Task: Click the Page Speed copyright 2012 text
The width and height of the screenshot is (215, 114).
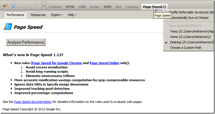Action: tap(32, 109)
